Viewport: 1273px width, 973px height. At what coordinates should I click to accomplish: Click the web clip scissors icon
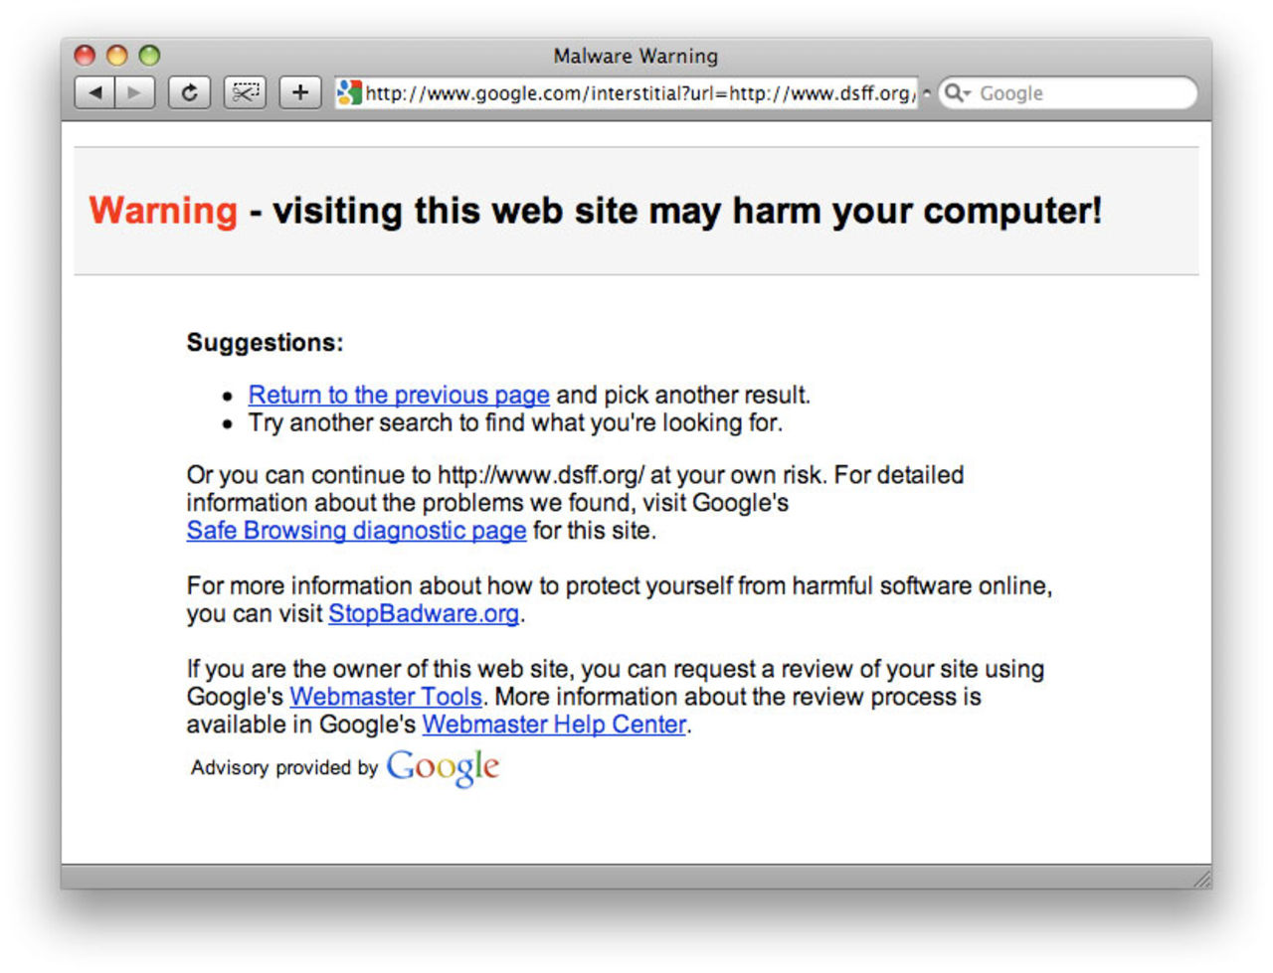[245, 92]
